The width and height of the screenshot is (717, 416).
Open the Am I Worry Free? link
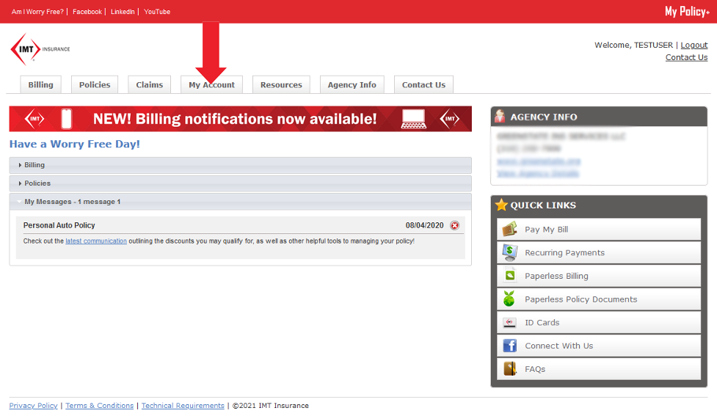(37, 12)
